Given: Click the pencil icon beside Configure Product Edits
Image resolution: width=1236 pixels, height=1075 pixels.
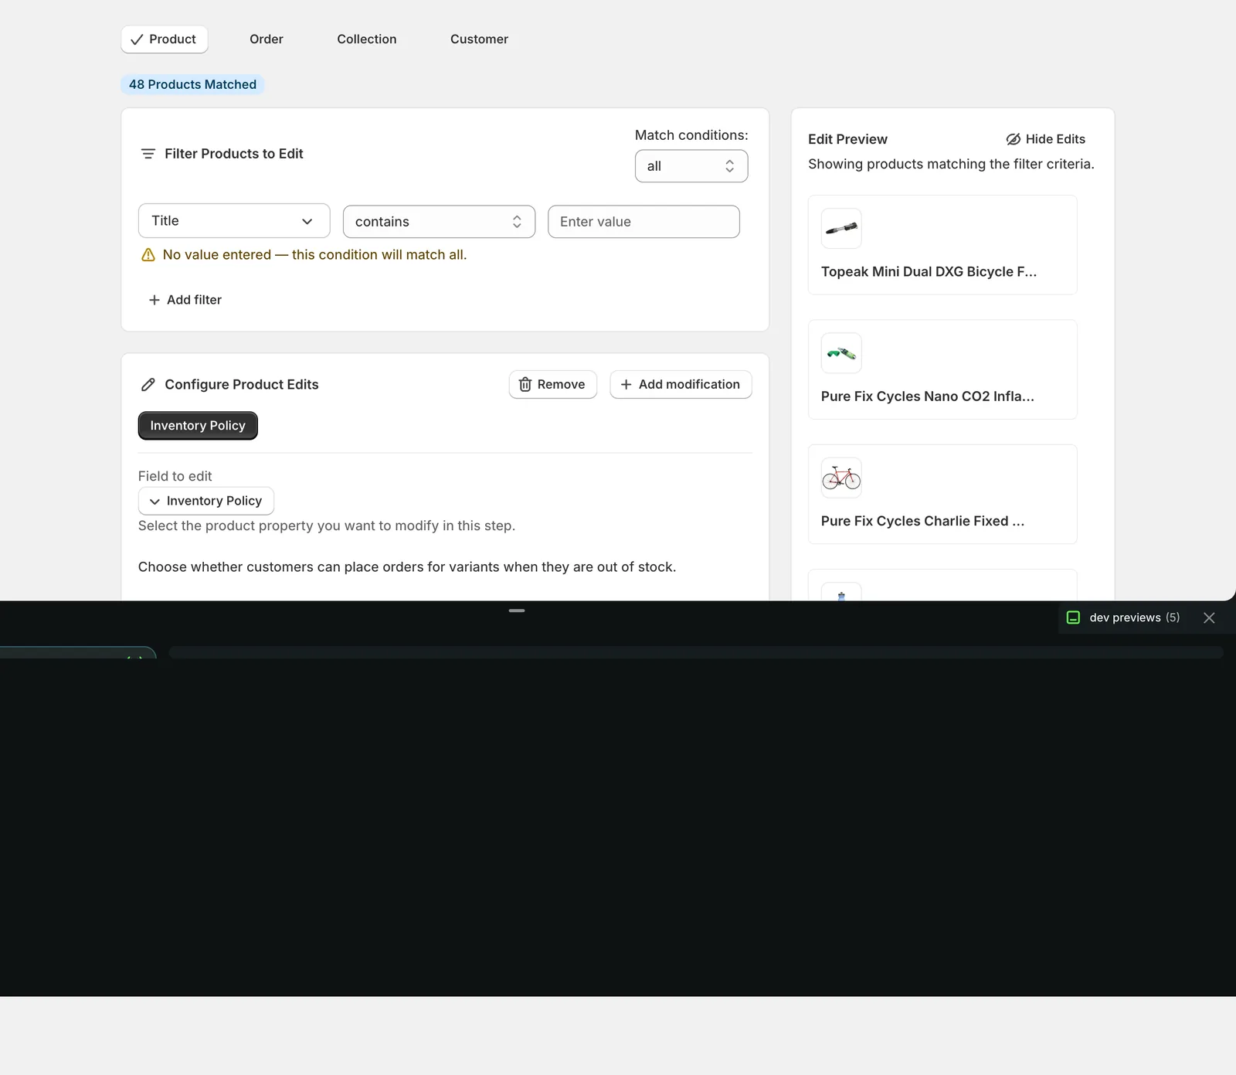Looking at the screenshot, I should point(148,385).
